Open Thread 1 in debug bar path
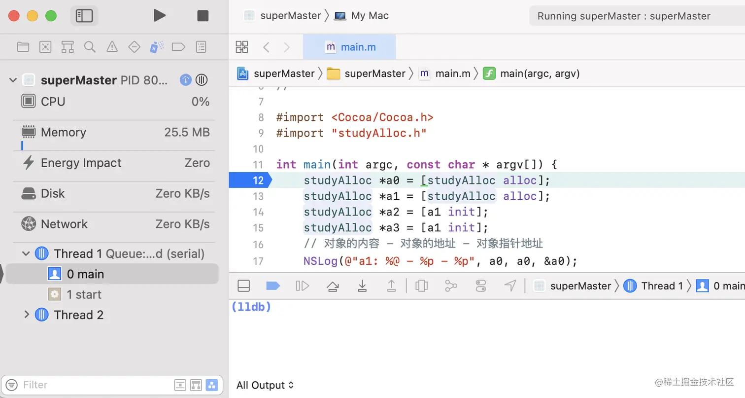745x398 pixels. [x=653, y=286]
